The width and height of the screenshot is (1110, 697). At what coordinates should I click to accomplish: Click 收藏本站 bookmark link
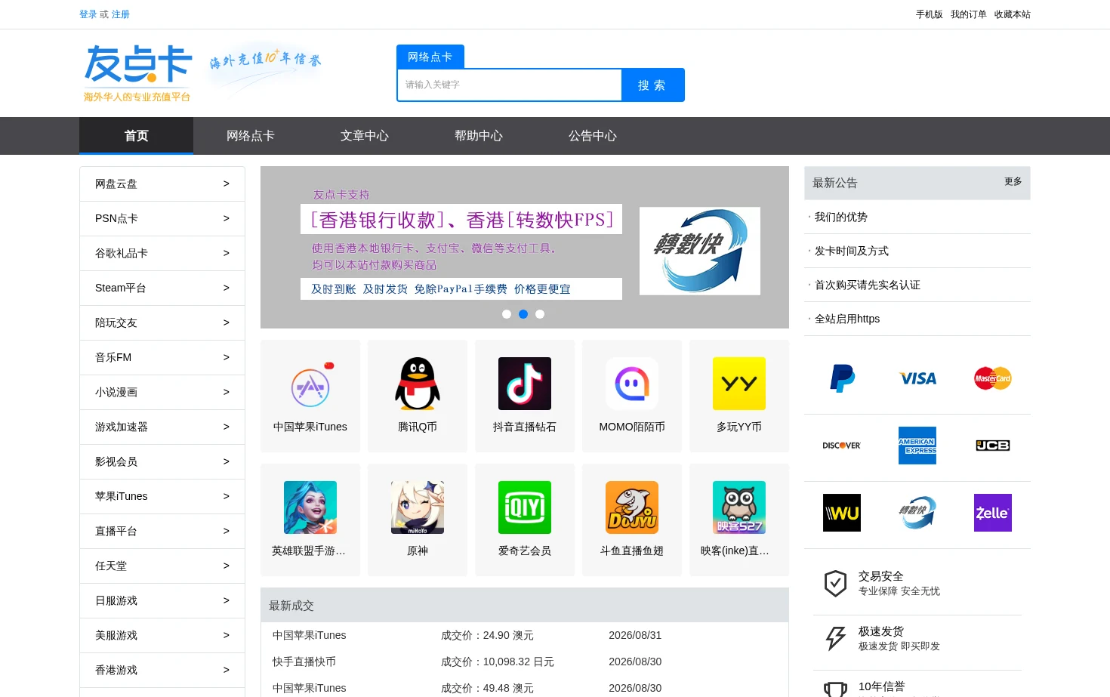1013,14
